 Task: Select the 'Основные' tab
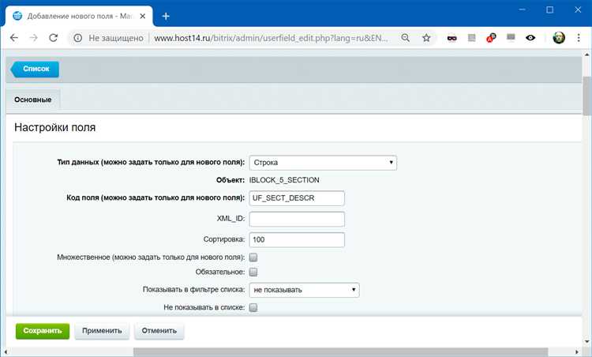[x=33, y=100]
